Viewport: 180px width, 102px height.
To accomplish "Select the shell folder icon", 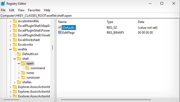I will pyautogui.click(x=19, y=59).
